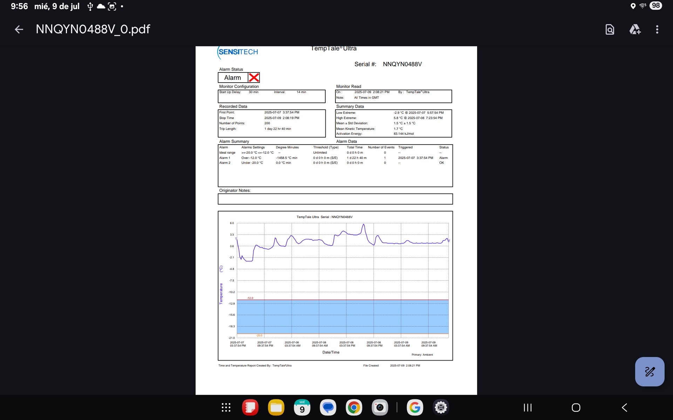Tap the floating pen edit button

click(650, 371)
